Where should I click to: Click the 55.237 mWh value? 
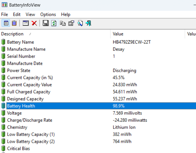point(125,99)
